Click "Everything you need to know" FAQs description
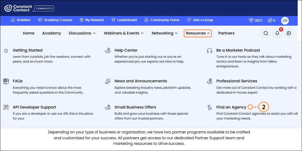The image size is (302, 151). [x=48, y=90]
